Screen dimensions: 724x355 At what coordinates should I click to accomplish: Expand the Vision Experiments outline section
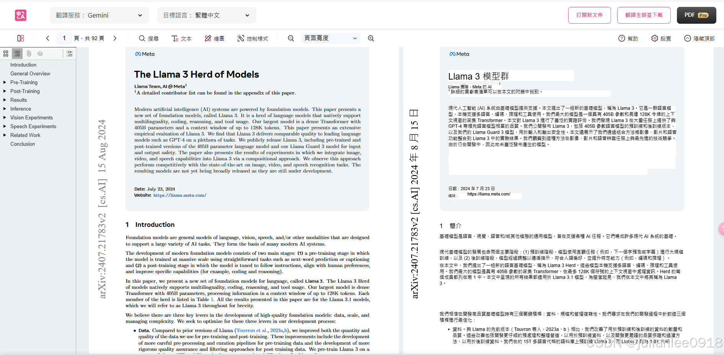5,117
